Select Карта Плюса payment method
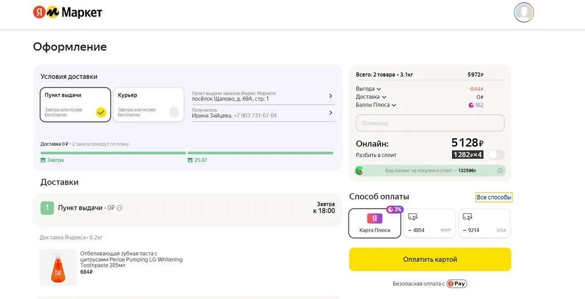Screen dimensions: 585x299 pos(375,223)
